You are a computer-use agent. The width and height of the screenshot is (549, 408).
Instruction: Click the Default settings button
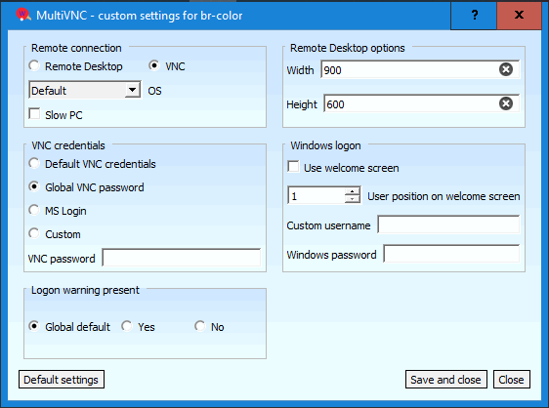(62, 380)
